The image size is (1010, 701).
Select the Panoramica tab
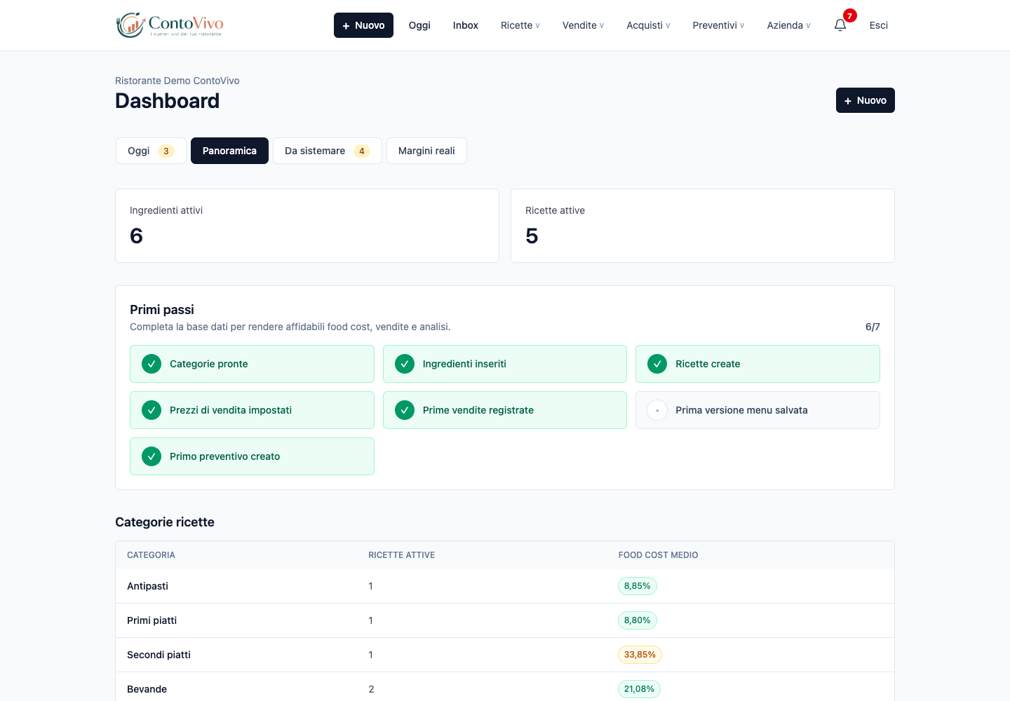229,151
